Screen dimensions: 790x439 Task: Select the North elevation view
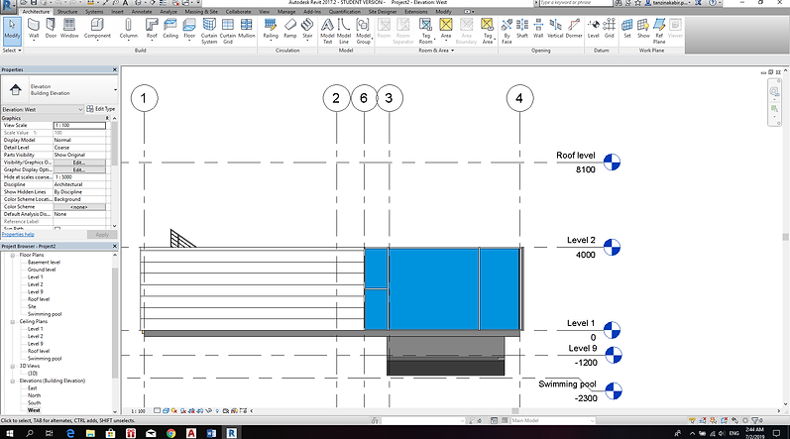pyautogui.click(x=34, y=395)
